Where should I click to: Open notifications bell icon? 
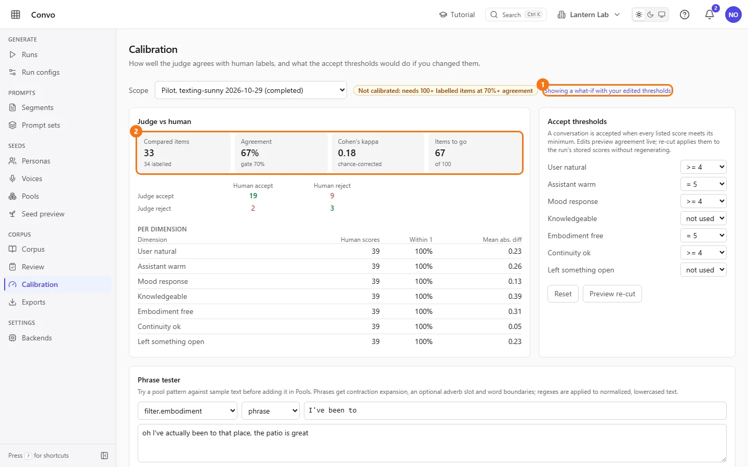(x=710, y=15)
